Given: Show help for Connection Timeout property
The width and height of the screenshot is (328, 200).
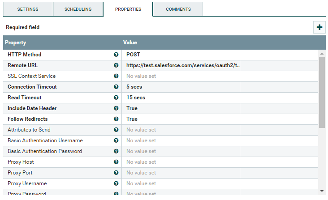Looking at the screenshot, I should point(116,87).
